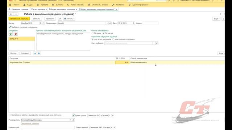This screenshot has height=130, width=232.
Task: Click the Месяц stepper arrows
Action: tap(43, 23)
